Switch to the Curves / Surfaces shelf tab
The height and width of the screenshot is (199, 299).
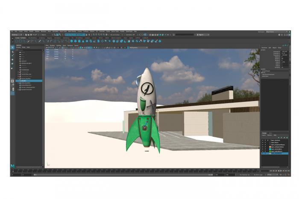(21, 37)
